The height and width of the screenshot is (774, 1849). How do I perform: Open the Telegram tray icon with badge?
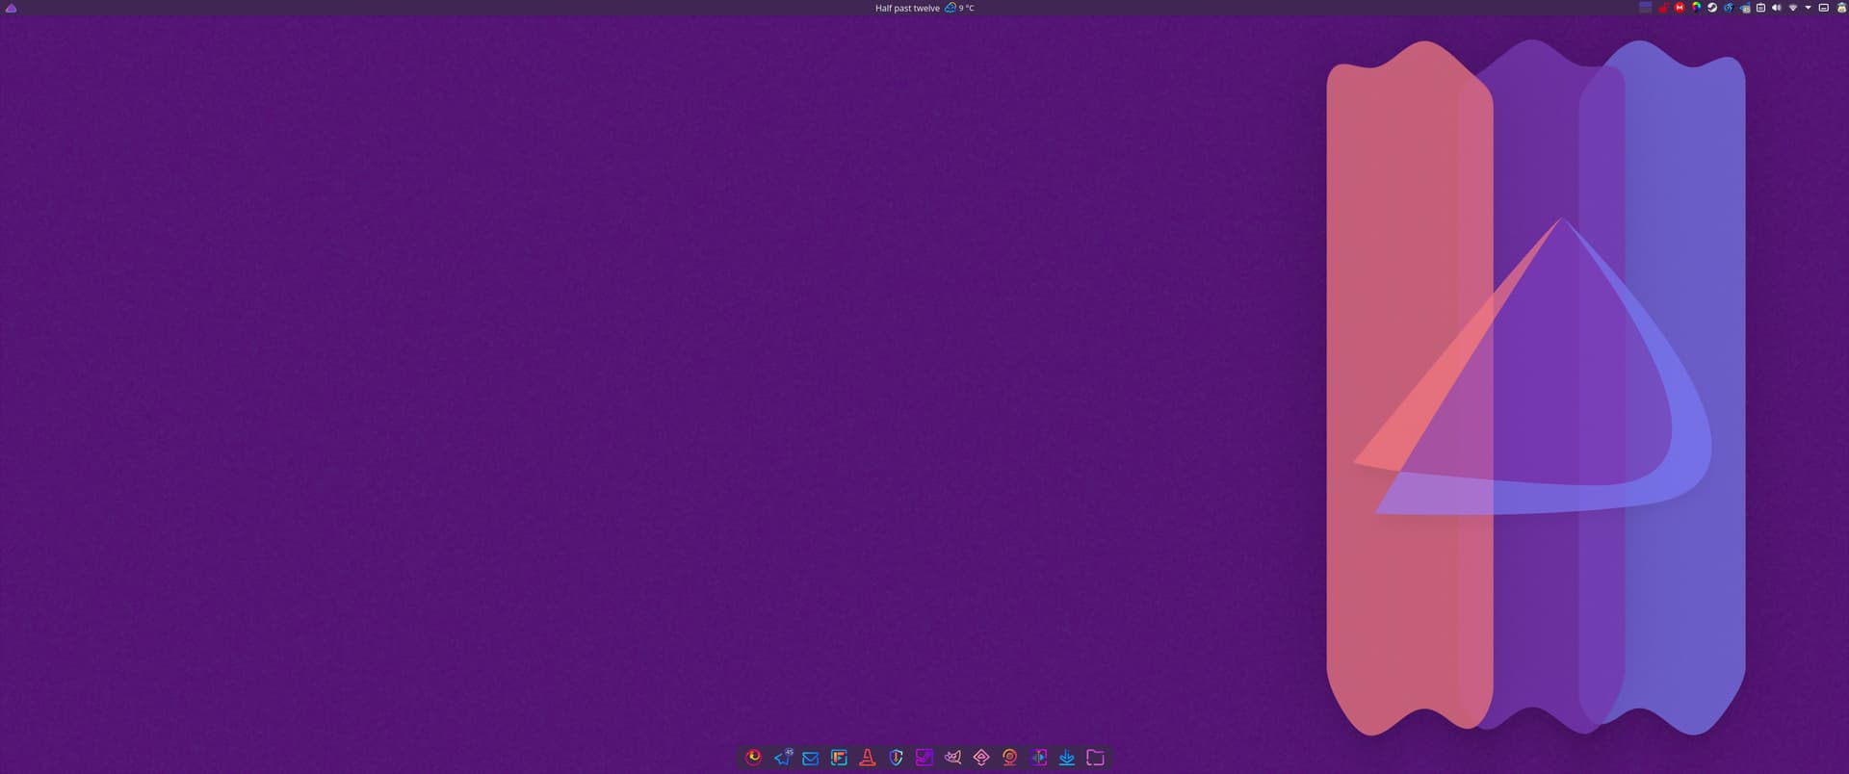click(x=1745, y=8)
